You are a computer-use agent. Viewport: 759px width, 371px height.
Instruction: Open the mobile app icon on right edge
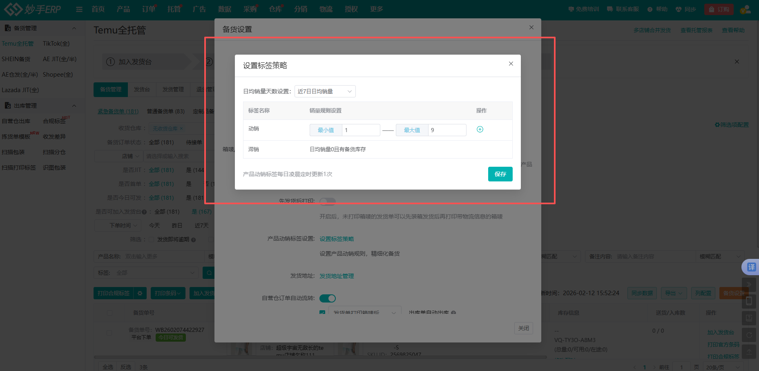click(749, 301)
